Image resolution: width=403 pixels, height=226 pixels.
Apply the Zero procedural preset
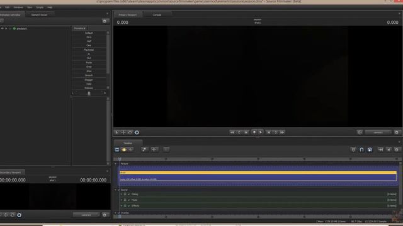pyautogui.click(x=89, y=37)
